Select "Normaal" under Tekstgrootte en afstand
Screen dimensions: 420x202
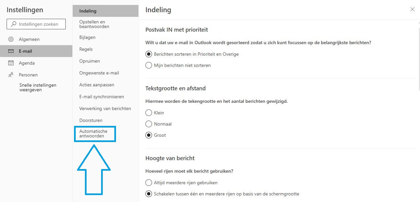[x=148, y=124]
